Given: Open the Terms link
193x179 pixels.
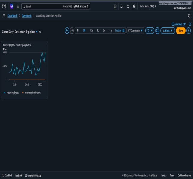Looking at the screenshot, I should 172,175.
